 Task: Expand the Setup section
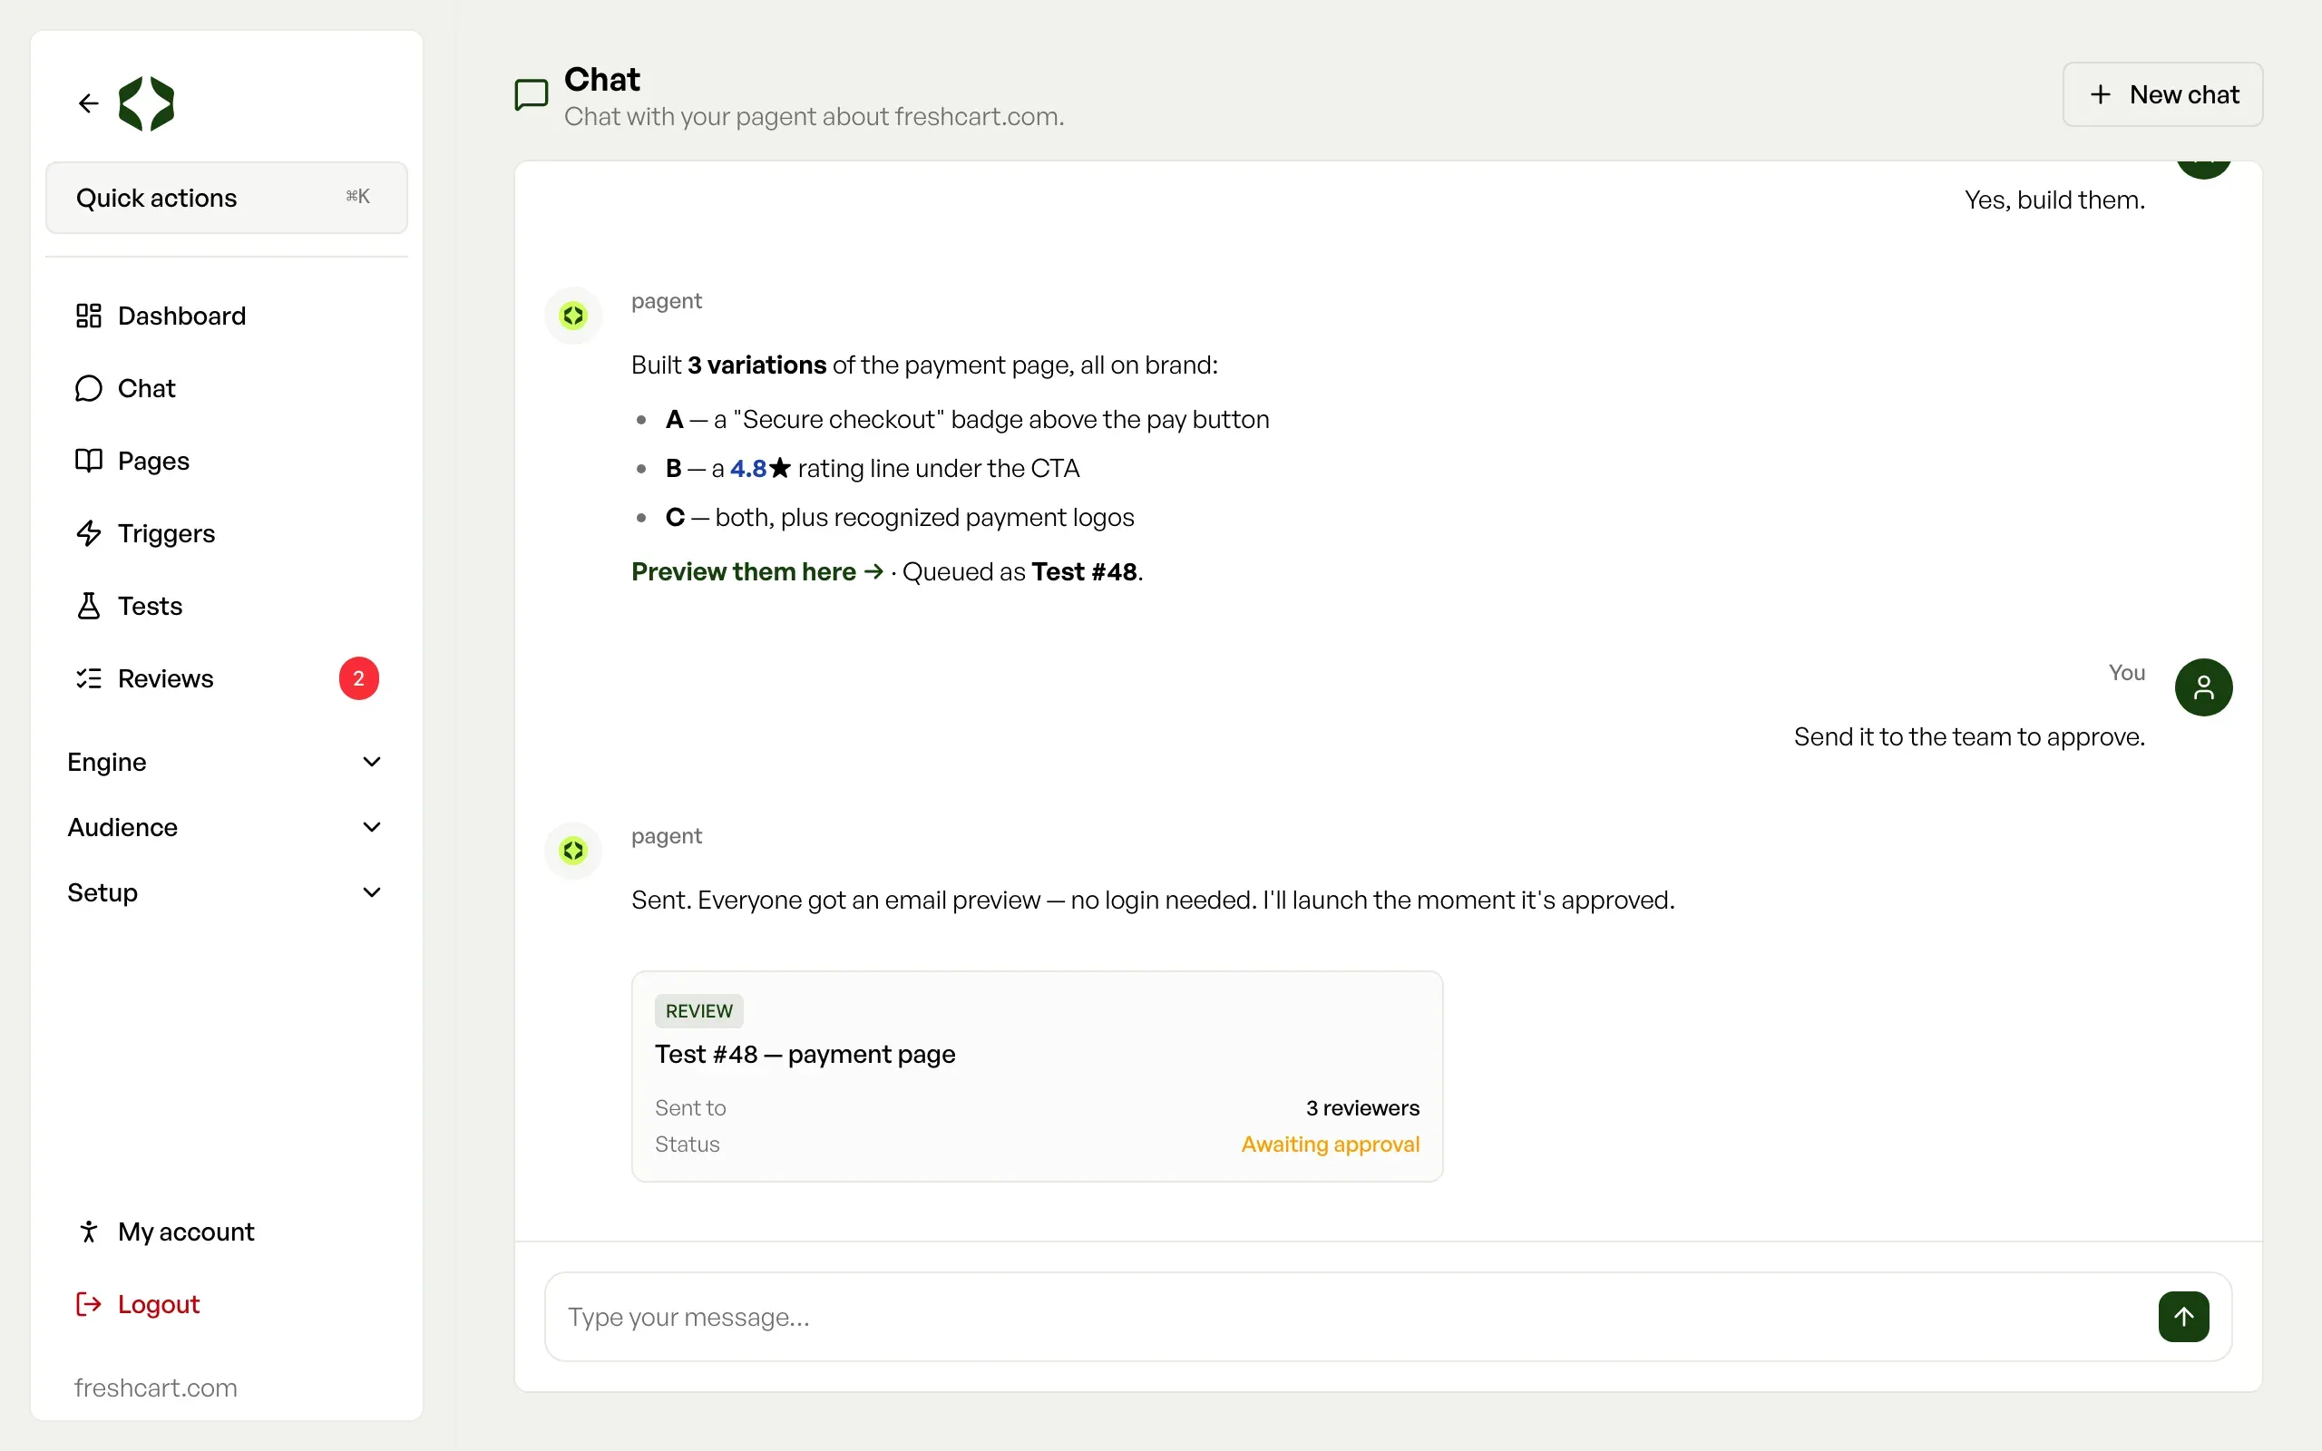pyautogui.click(x=227, y=892)
